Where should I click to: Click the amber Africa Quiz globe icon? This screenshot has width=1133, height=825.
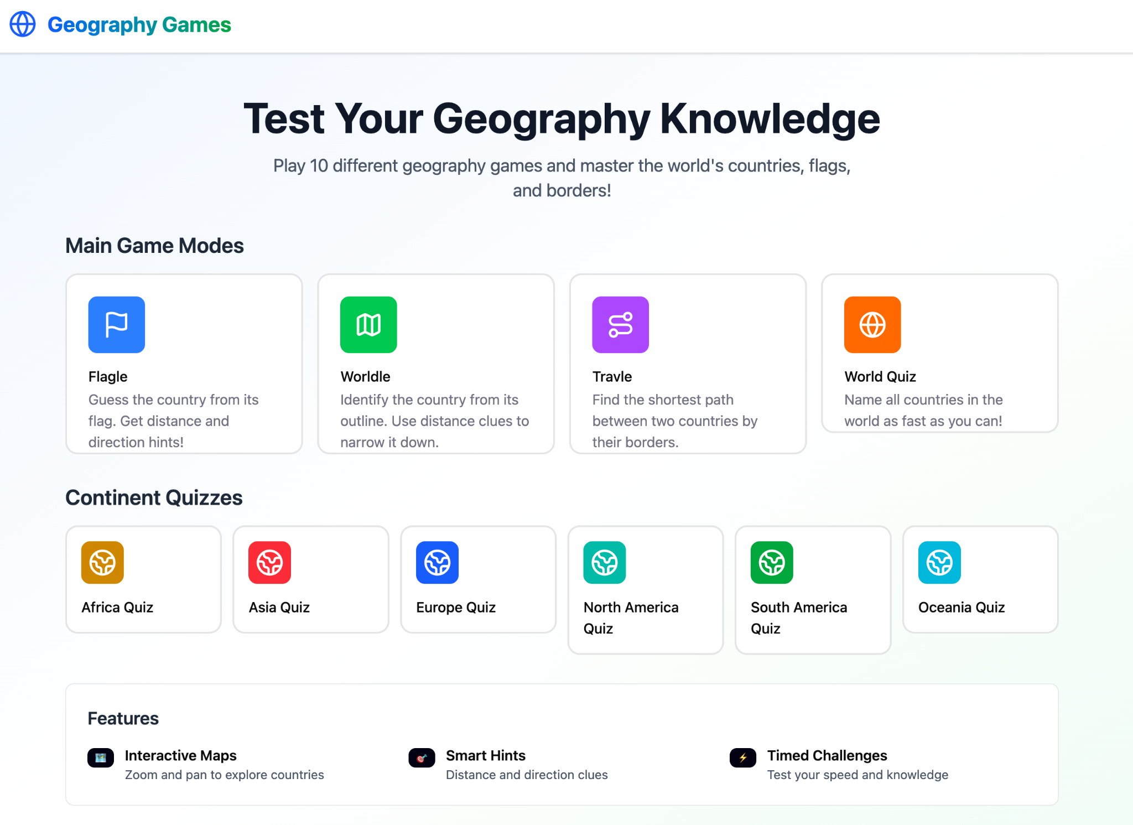(x=102, y=563)
